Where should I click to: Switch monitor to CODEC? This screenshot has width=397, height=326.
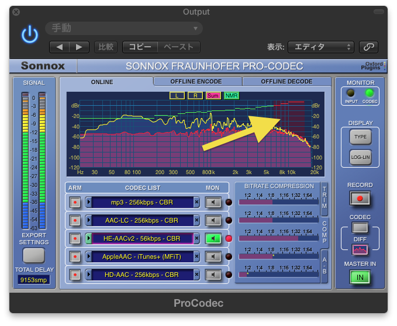click(370, 93)
